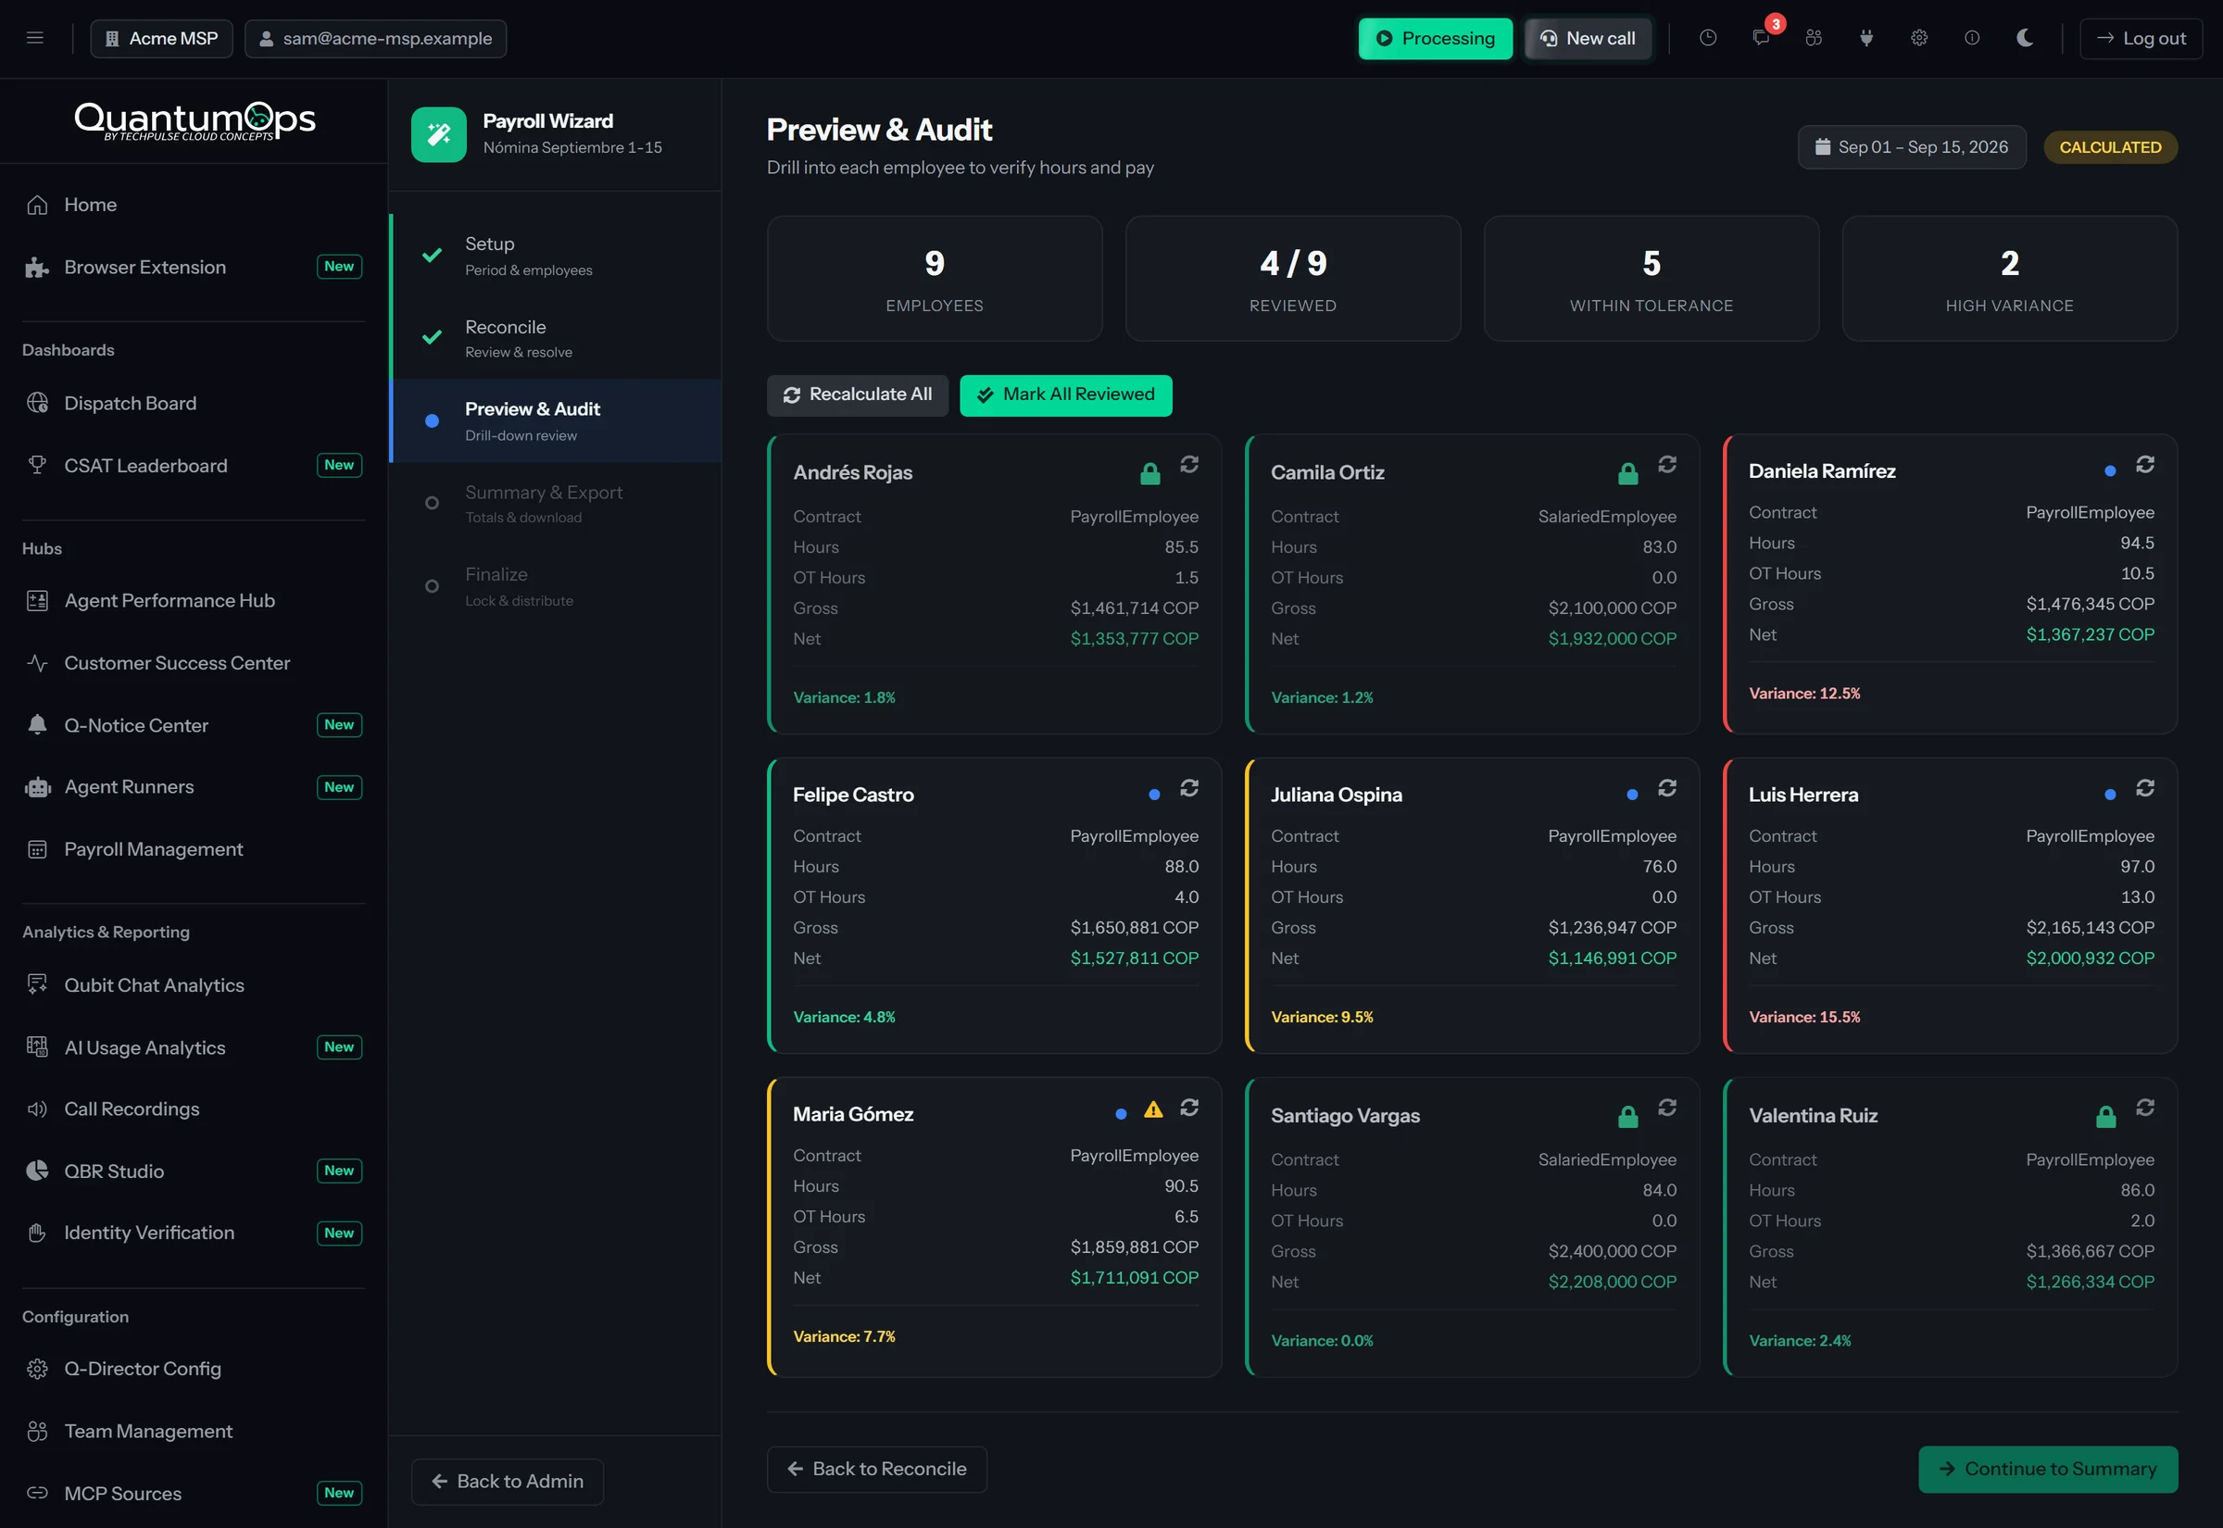The height and width of the screenshot is (1528, 2223).
Task: Recalculate Juliana Ospina card with refresh icon
Action: coord(1666,788)
